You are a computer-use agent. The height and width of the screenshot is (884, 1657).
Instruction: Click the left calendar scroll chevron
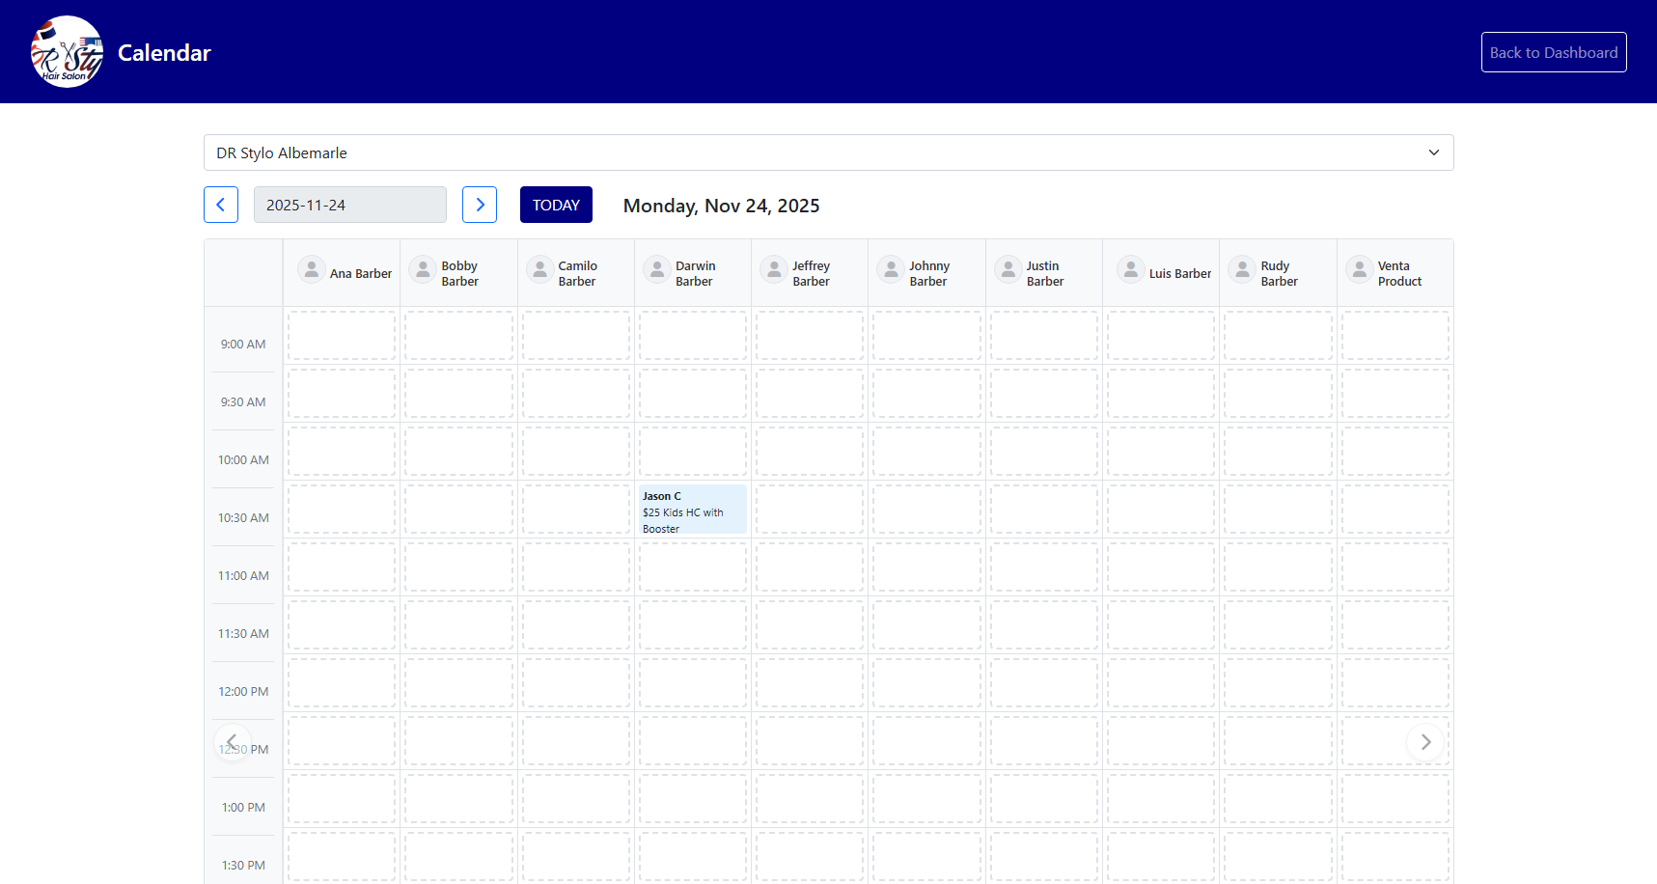[233, 741]
